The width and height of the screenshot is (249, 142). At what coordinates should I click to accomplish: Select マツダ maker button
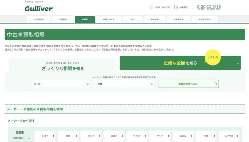pyautogui.click(x=160, y=136)
